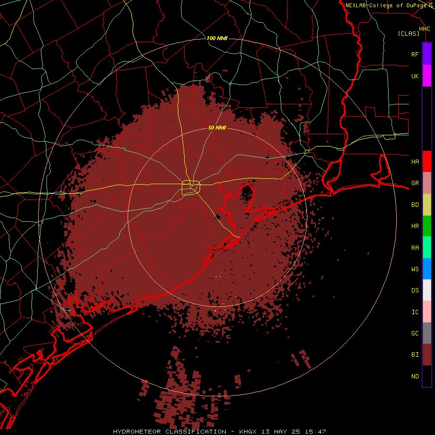The image size is (435, 435).
Task: Click the IC legend label
Action: (x=415, y=312)
